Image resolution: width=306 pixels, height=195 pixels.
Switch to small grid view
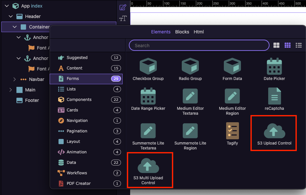(x=288, y=45)
